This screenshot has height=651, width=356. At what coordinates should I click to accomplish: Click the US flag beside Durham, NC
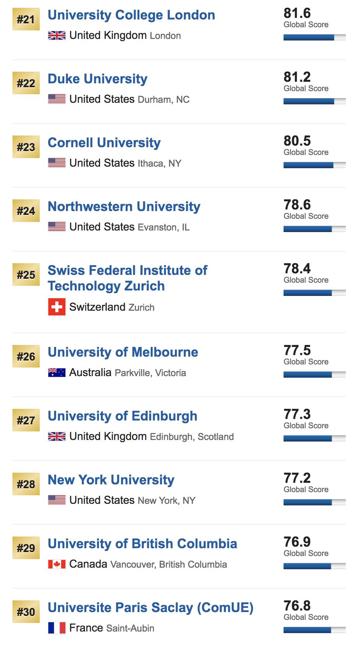(x=57, y=99)
